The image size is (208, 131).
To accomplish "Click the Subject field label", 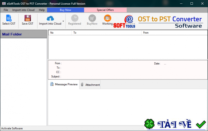I will [56, 76].
